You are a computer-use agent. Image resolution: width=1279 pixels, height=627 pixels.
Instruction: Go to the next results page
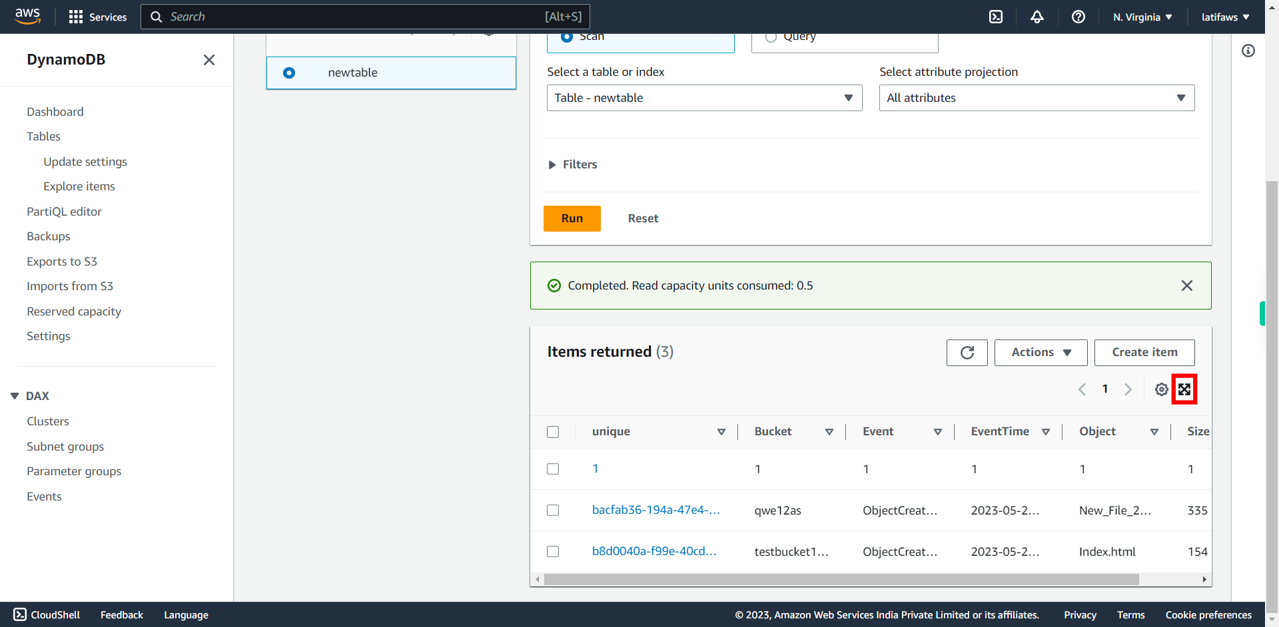1128,389
